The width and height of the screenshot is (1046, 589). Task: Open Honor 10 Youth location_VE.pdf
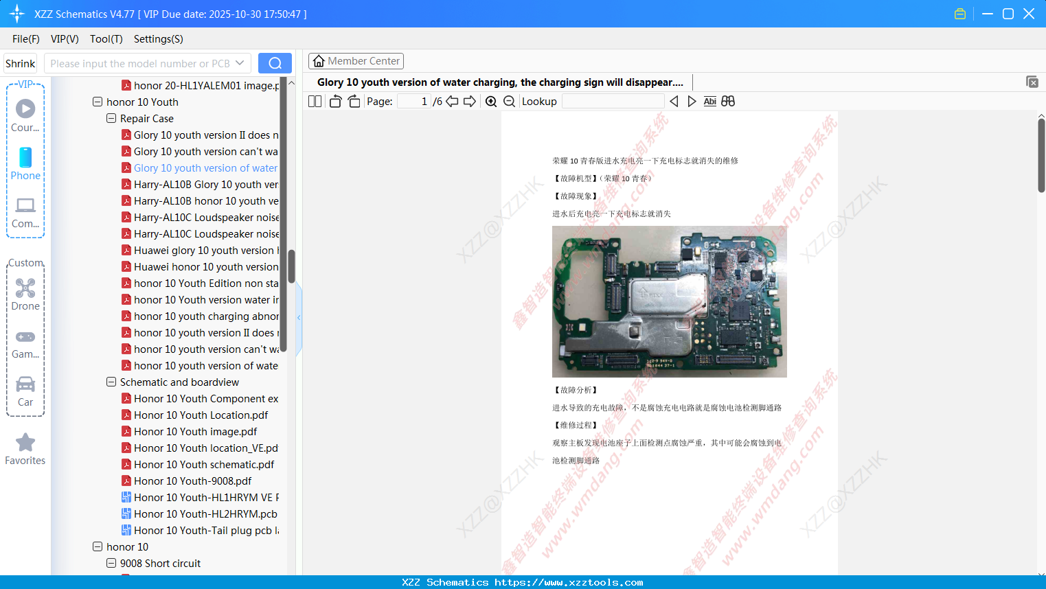coord(201,448)
